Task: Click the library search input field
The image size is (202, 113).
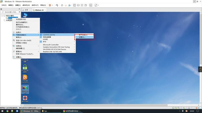Action: pos(11,12)
